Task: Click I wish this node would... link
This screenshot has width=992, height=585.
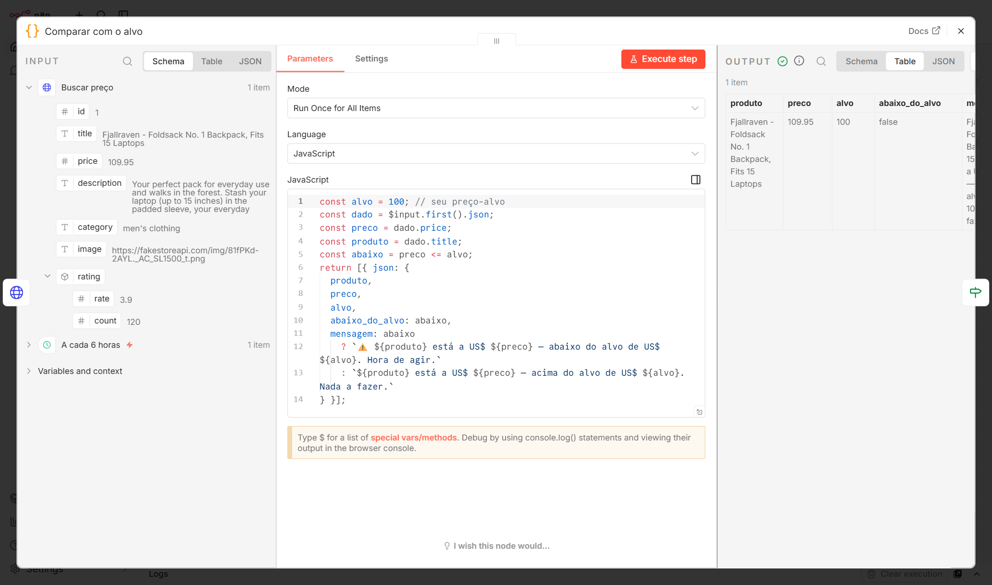Action: click(x=496, y=546)
